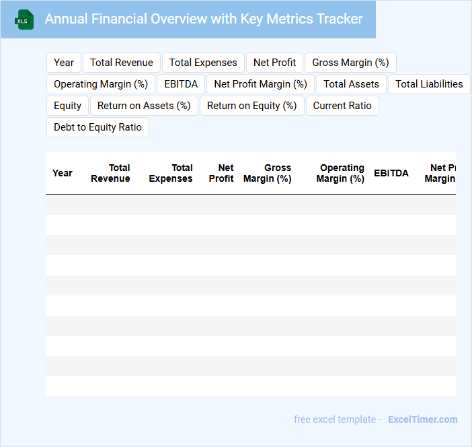Open the ExcelTimer.com link

422,419
